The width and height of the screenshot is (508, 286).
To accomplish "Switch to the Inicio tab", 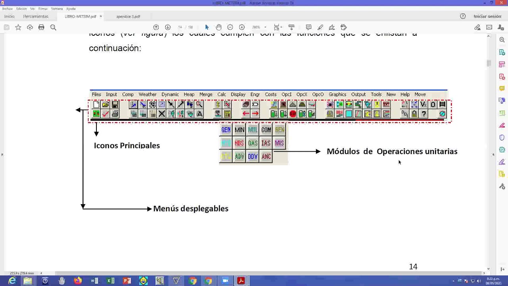I will click(9, 16).
